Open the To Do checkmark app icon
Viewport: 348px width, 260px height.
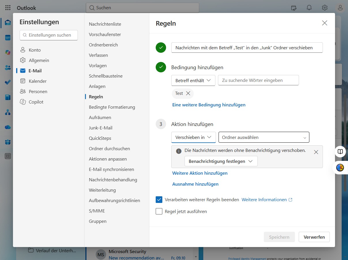[x=8, y=82]
